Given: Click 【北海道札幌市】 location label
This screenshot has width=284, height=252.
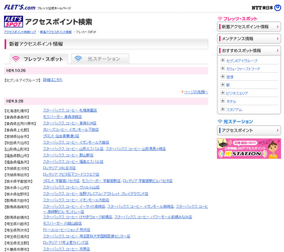Looking at the screenshot, I should [17, 111].
